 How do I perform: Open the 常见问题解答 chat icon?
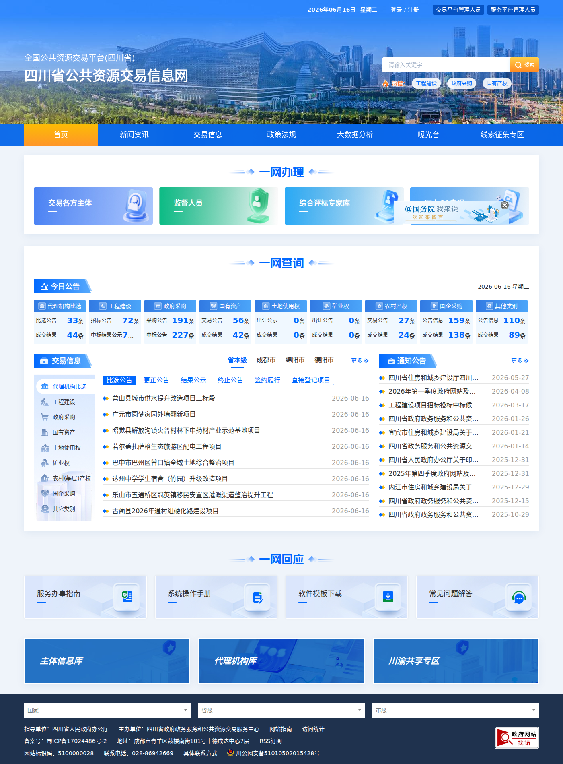[x=519, y=598]
